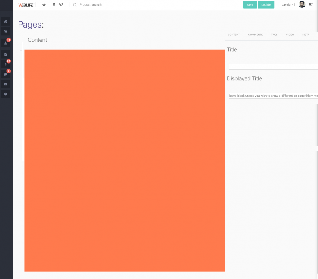This screenshot has width=318, height=279.
Task: Open the Home icon in the left sidebar
Action: (x=6, y=22)
